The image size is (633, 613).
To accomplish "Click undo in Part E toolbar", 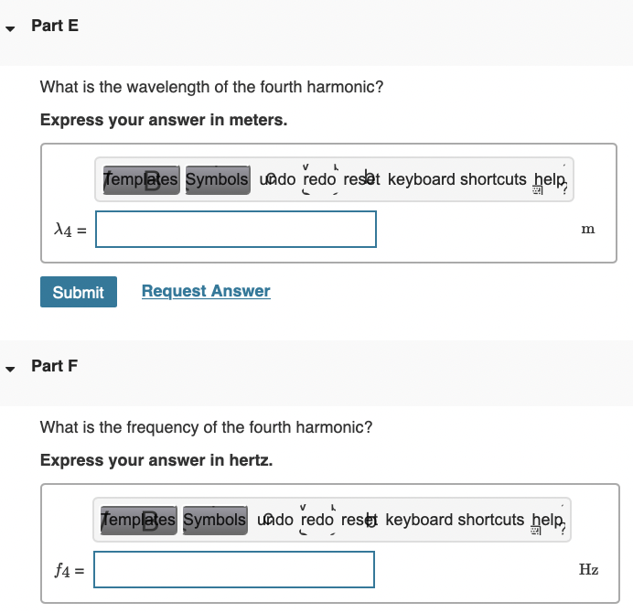I will click(278, 179).
